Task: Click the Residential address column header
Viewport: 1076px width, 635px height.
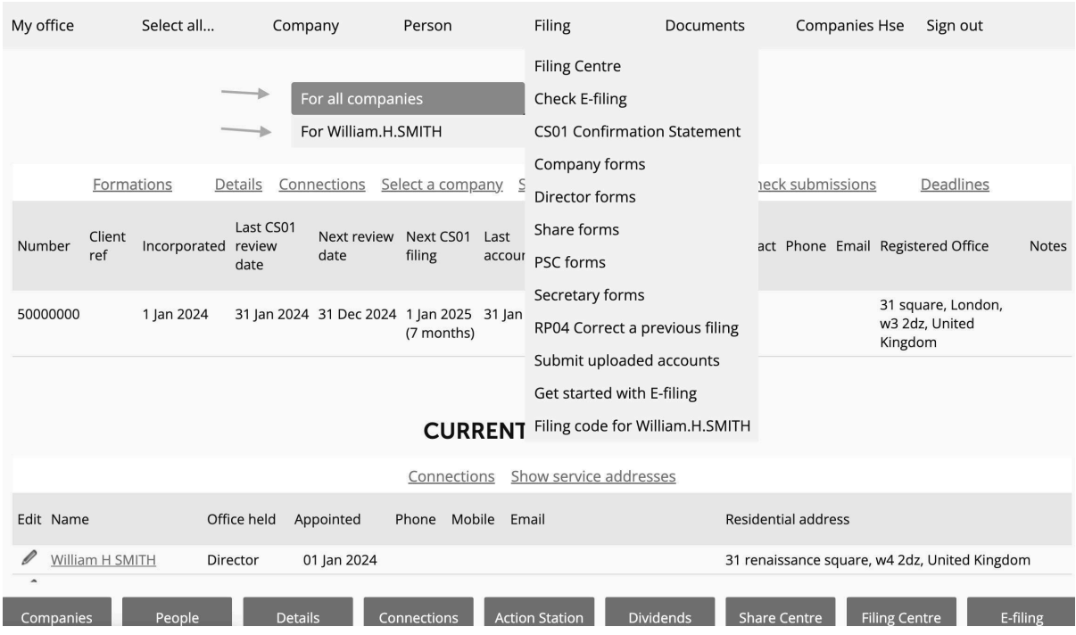Action: pos(788,518)
